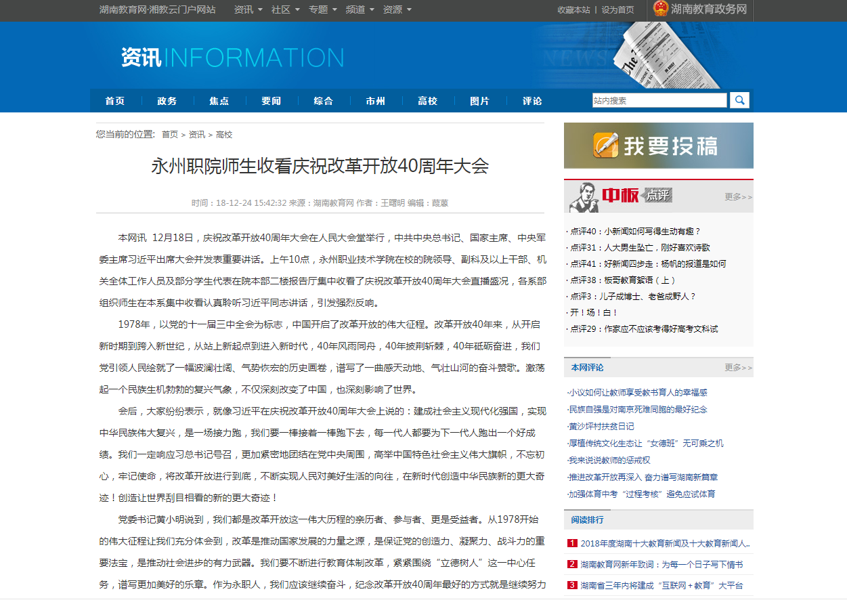The height and width of the screenshot is (600, 847).
Task: Open the 我要投稿 submission banner
Action: coord(658,146)
